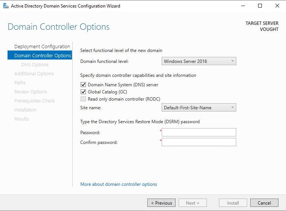Screen dimensions: 286x211
Task: Select Prerequisites Check in the sidebar
Action: pos(35,101)
